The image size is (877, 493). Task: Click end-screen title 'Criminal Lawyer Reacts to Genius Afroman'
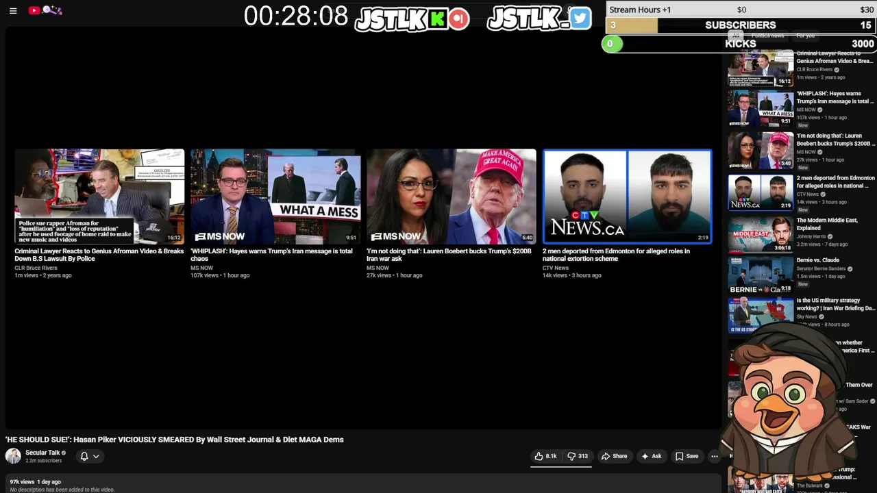[x=99, y=255]
